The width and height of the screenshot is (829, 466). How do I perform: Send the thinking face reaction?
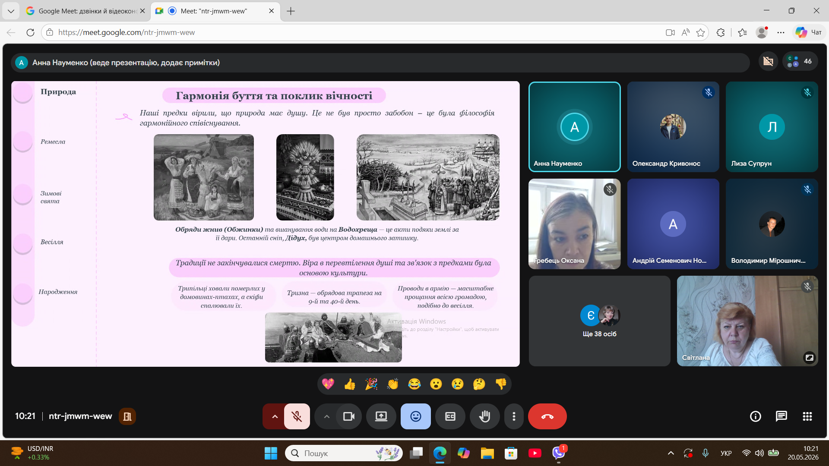(479, 384)
